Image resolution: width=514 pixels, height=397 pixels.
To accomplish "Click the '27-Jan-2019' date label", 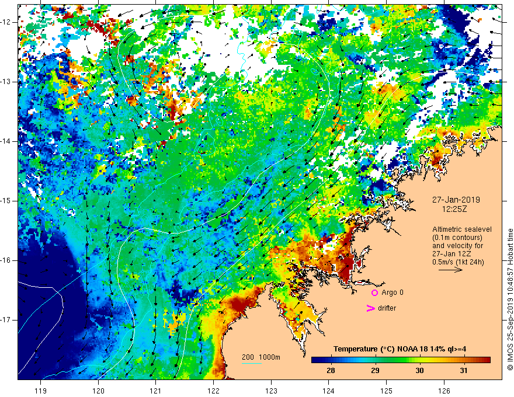I will pyautogui.click(x=456, y=200).
